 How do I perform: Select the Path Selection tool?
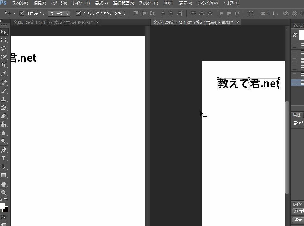4,167
